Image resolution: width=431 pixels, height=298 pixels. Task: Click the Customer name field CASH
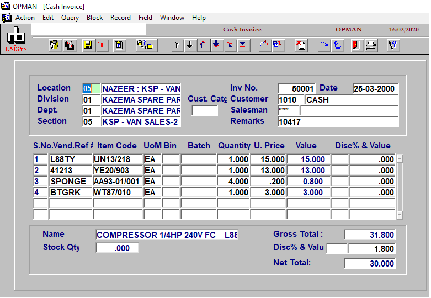352,99
